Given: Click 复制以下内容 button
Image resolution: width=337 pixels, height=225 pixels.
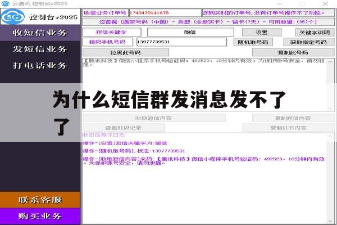Looking at the screenshot, I should [288, 128].
